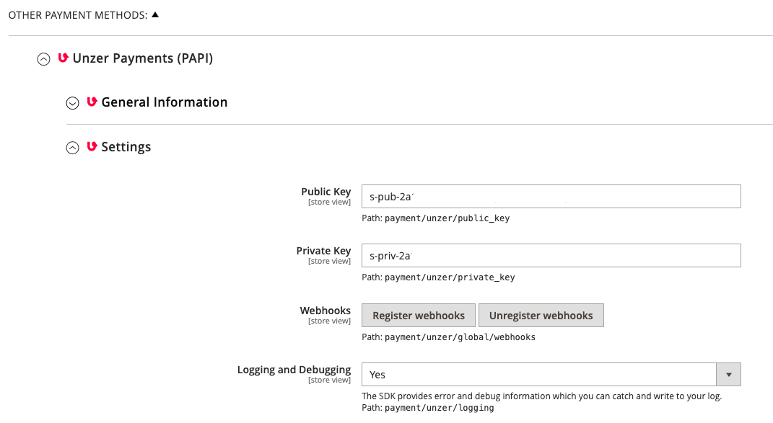The image size is (773, 423).
Task: Click the Register webhooks button
Action: 419,315
